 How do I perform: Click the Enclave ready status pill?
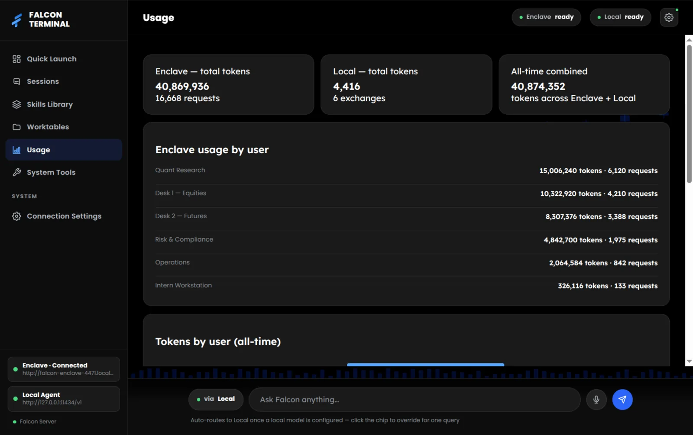point(546,17)
